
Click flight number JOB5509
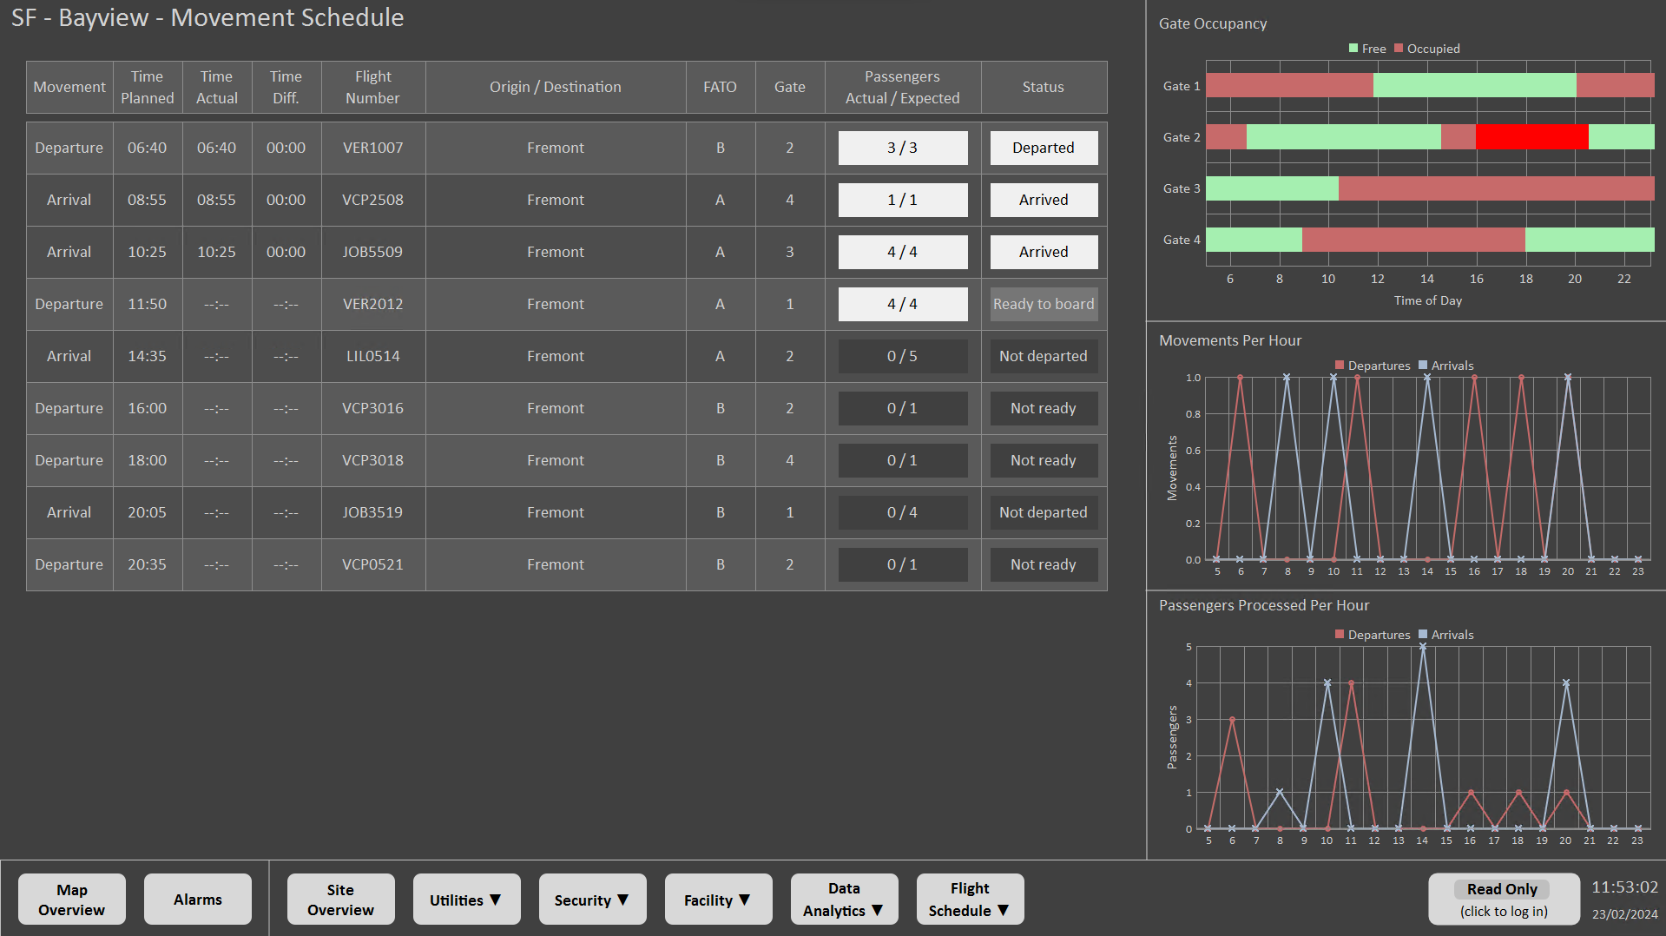tap(373, 252)
